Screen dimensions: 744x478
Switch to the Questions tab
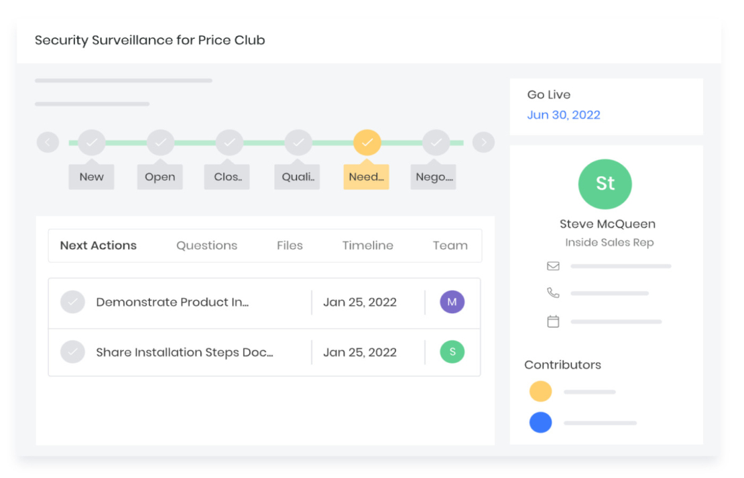coord(206,245)
